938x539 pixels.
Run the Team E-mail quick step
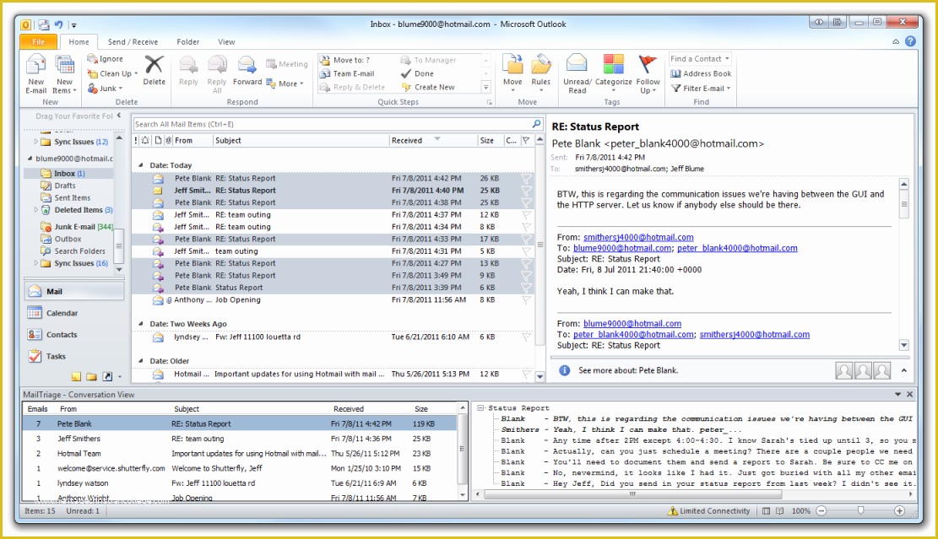point(347,73)
